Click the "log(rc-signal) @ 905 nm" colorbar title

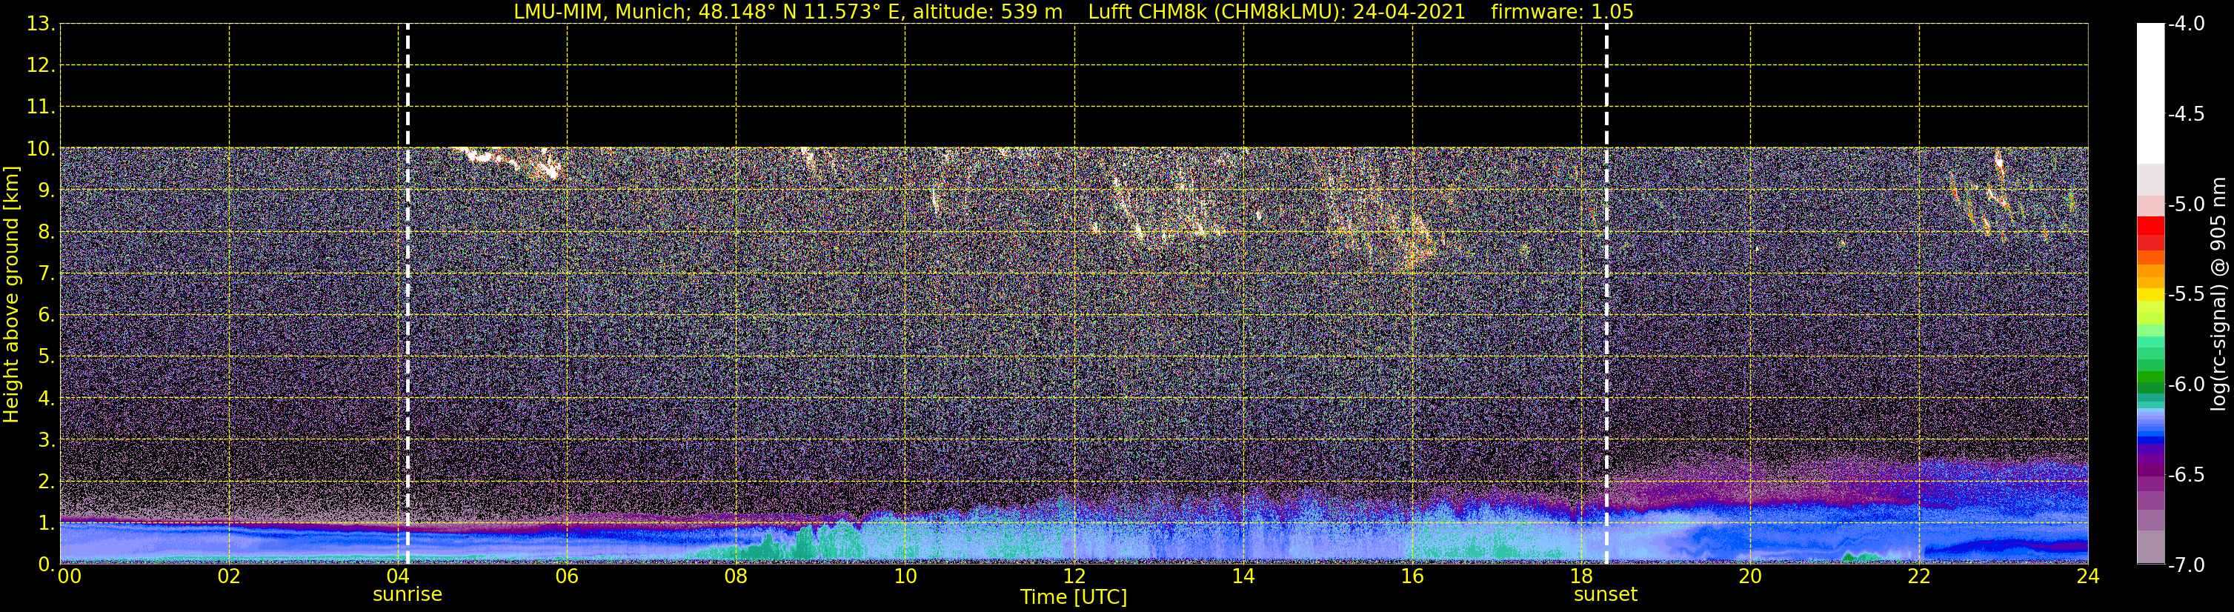tap(2218, 294)
